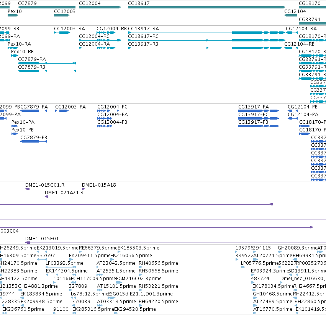Select the plain "CG12004" gene label

90,3
